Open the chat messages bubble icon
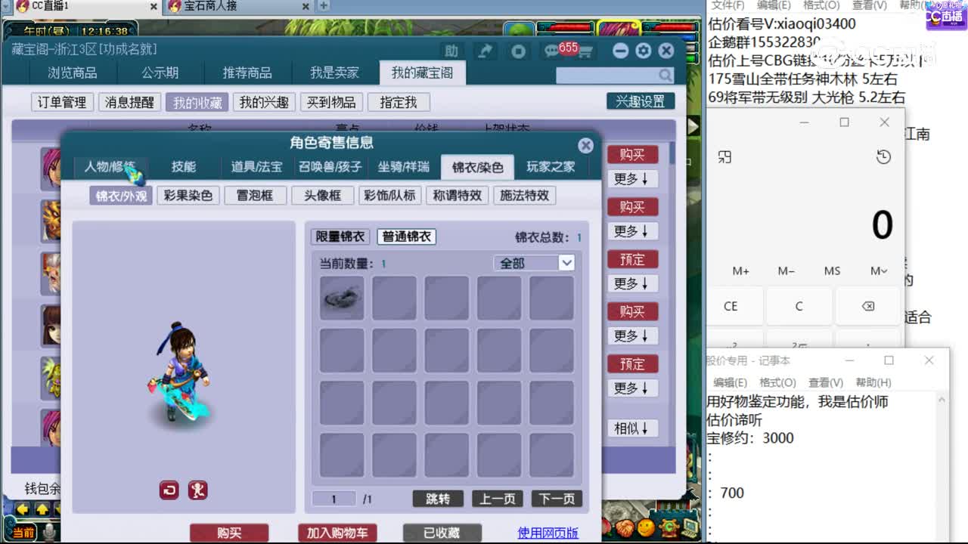The width and height of the screenshot is (968, 544). click(551, 51)
